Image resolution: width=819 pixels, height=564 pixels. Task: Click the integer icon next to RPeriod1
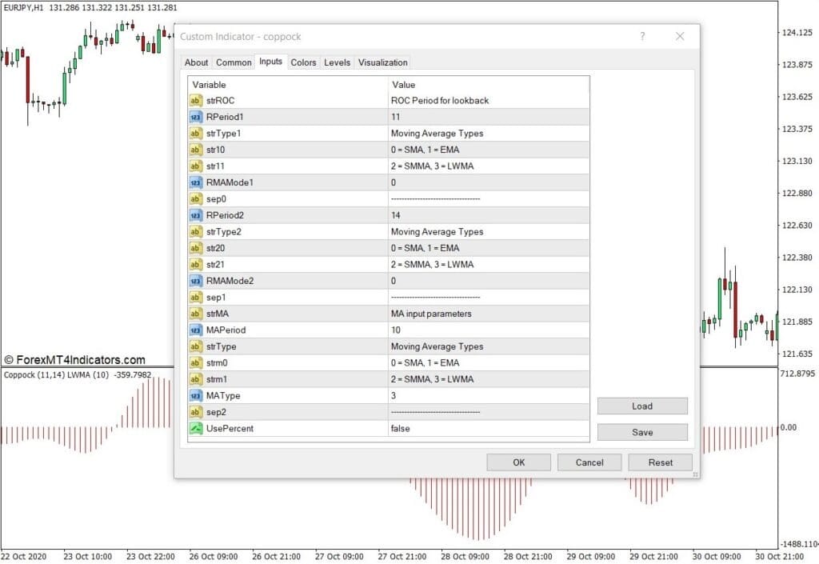pos(195,117)
